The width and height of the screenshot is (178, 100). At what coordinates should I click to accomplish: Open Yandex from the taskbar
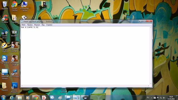click(x=44, y=98)
